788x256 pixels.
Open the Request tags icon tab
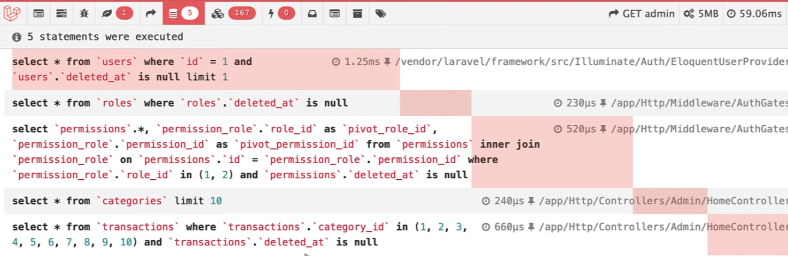pos(380,14)
